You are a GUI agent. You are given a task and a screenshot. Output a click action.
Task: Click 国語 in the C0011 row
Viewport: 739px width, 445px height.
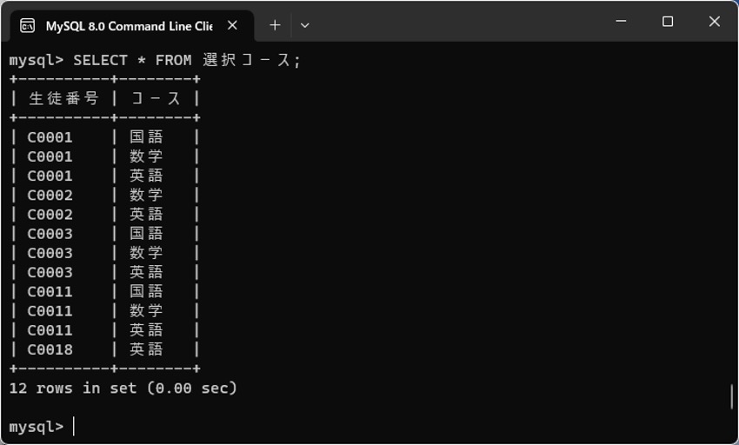coord(146,291)
